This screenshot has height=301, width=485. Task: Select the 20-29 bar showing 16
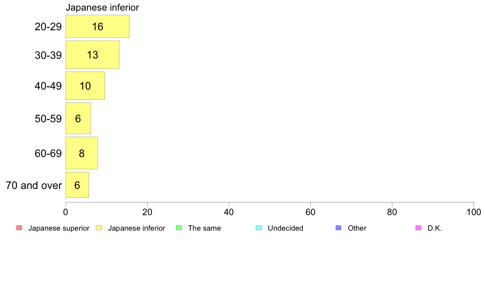pyautogui.click(x=98, y=27)
